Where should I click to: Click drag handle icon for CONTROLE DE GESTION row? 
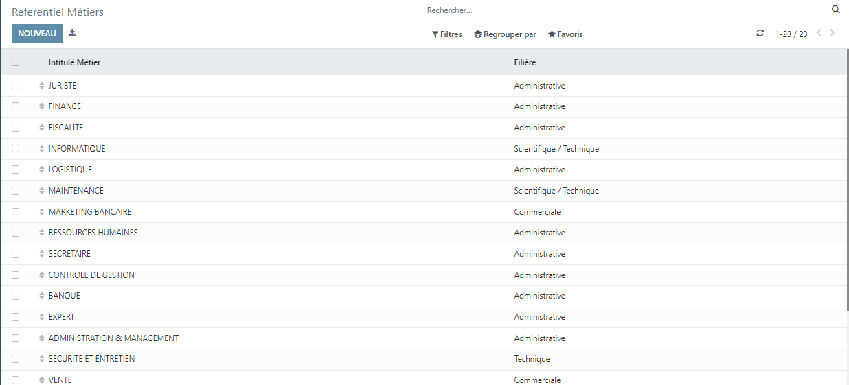[41, 275]
